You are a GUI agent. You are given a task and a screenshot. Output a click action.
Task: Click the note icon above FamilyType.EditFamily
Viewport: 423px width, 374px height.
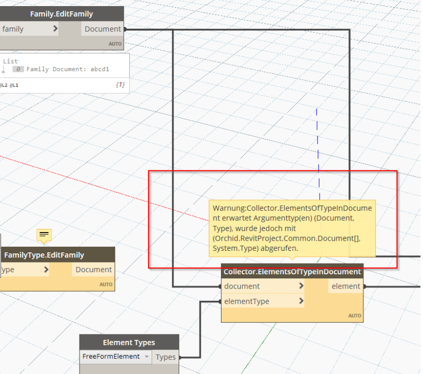click(44, 236)
